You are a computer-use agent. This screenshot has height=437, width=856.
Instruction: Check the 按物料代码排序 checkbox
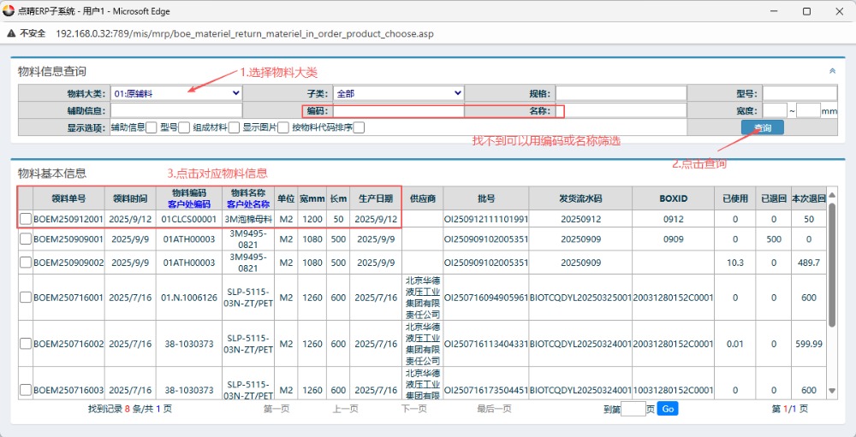pos(359,127)
